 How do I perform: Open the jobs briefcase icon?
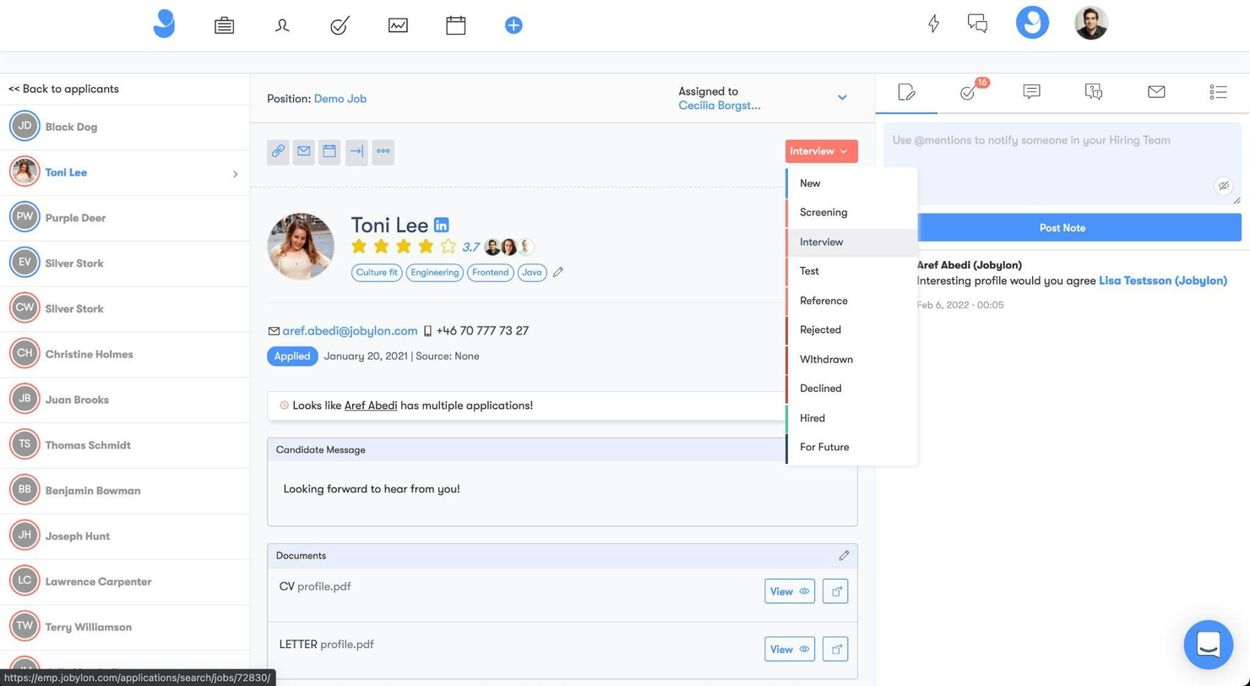(224, 25)
